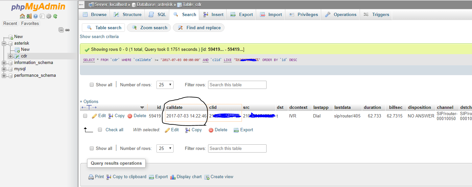
Task: Reload navigation panel with green refresh icon
Action: pos(55,16)
